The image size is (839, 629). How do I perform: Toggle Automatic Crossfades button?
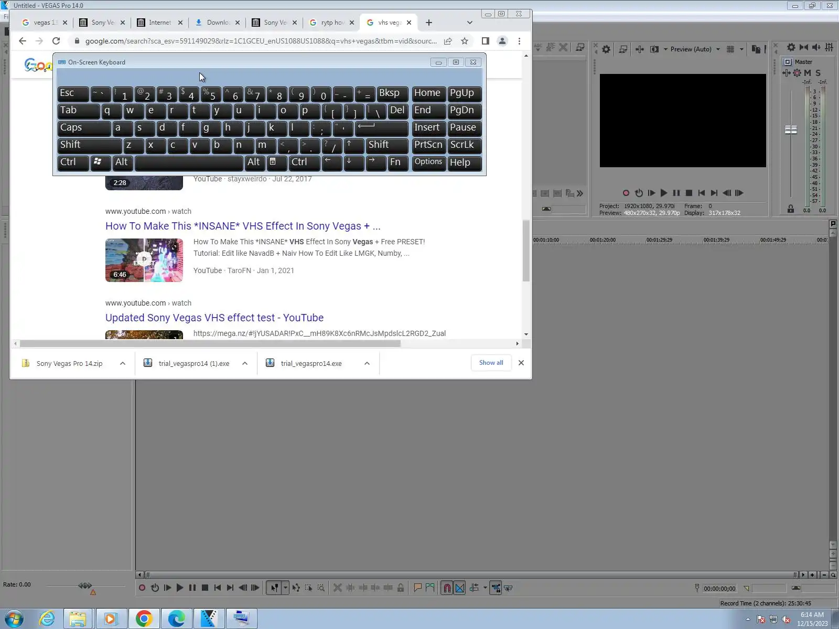(460, 588)
